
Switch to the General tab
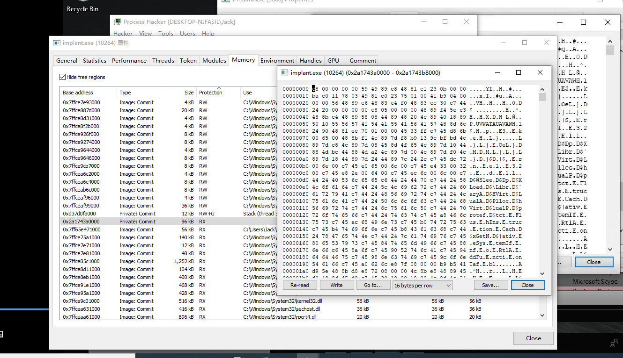click(67, 61)
